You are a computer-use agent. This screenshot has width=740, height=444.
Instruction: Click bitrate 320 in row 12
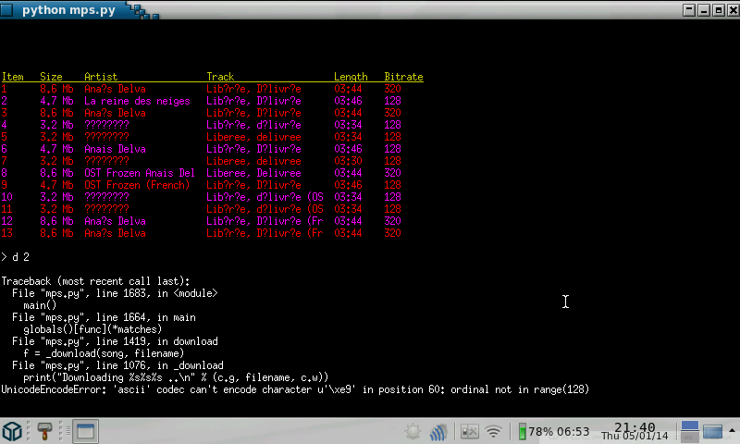point(392,221)
